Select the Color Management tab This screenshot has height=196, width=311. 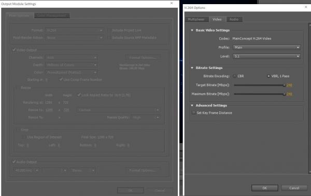tap(52, 15)
